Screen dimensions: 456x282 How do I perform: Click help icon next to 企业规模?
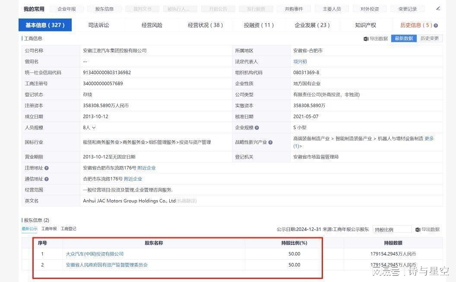click(x=257, y=128)
